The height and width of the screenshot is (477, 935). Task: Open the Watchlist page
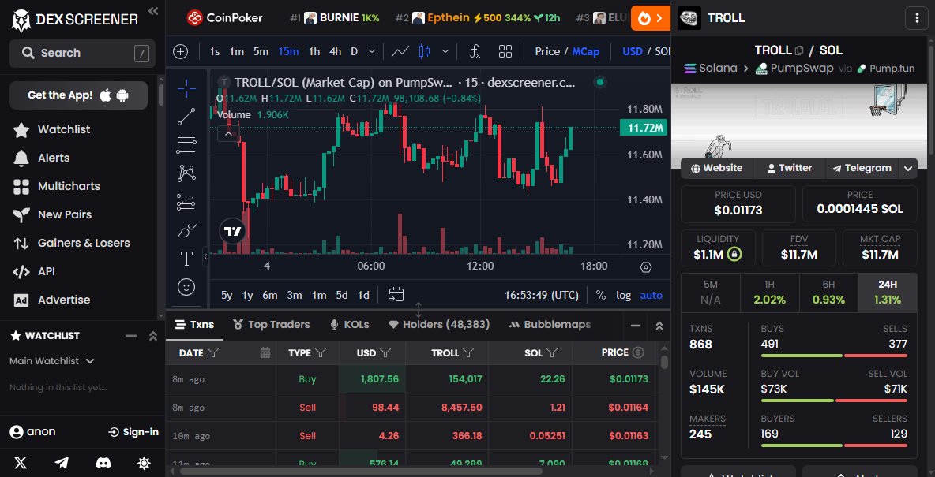click(64, 130)
